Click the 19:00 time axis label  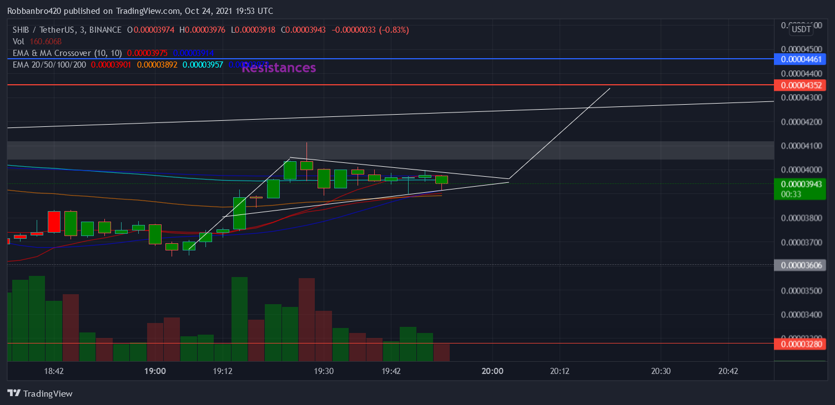coord(155,371)
